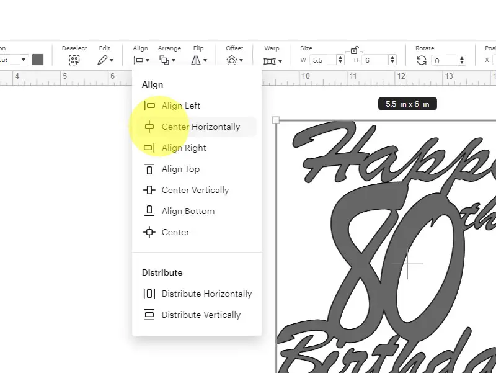Viewport: 496px width, 373px height.
Task: Open the Edit pencil tool
Action: [102, 60]
